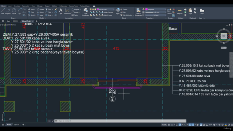Open the Insert ribbon tab
Viewport: 233px width, 131px height.
[x=10, y=6]
